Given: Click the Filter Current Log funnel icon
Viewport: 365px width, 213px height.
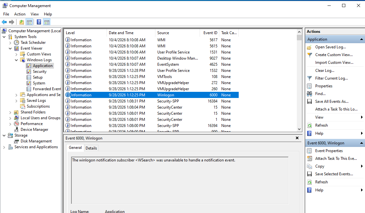Looking at the screenshot, I should point(309,78).
